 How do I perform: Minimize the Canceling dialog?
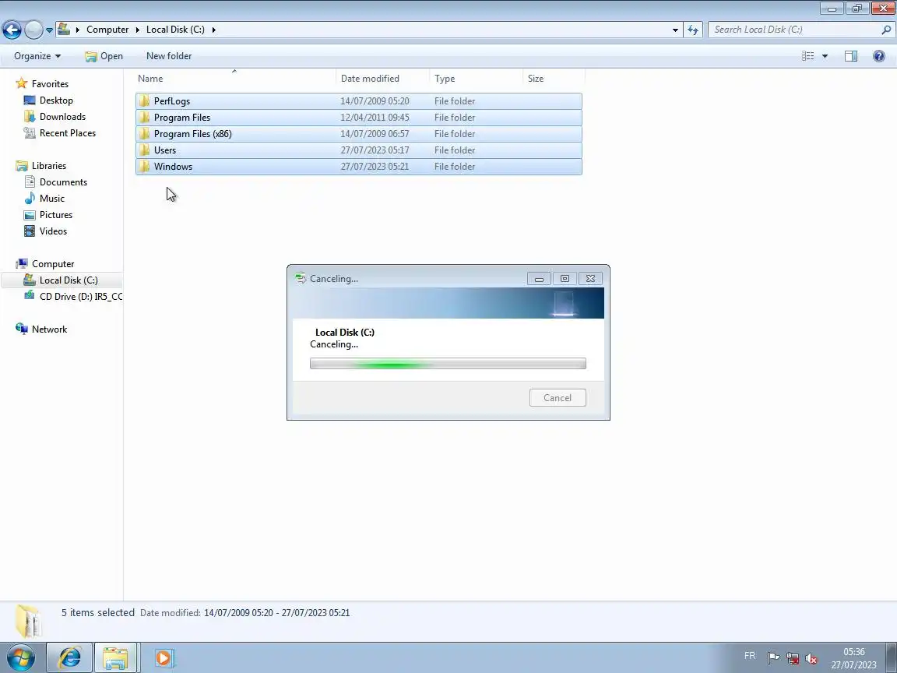click(x=539, y=279)
